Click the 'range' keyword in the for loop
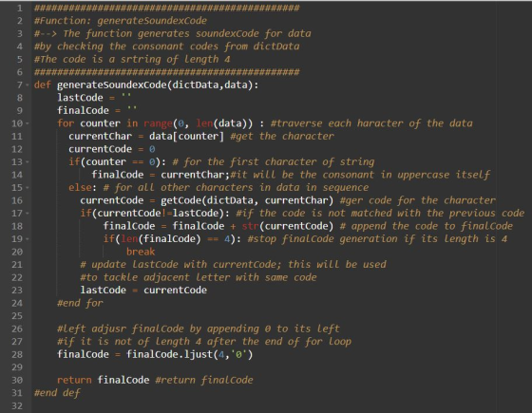This screenshot has height=413, width=532. click(158, 123)
